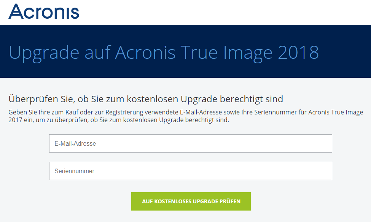Screen dimensions: 371x222
Task: Click the paragraph starting 'Geben Sie Ihre zum Kauf'
Action: pyautogui.click(x=186, y=116)
